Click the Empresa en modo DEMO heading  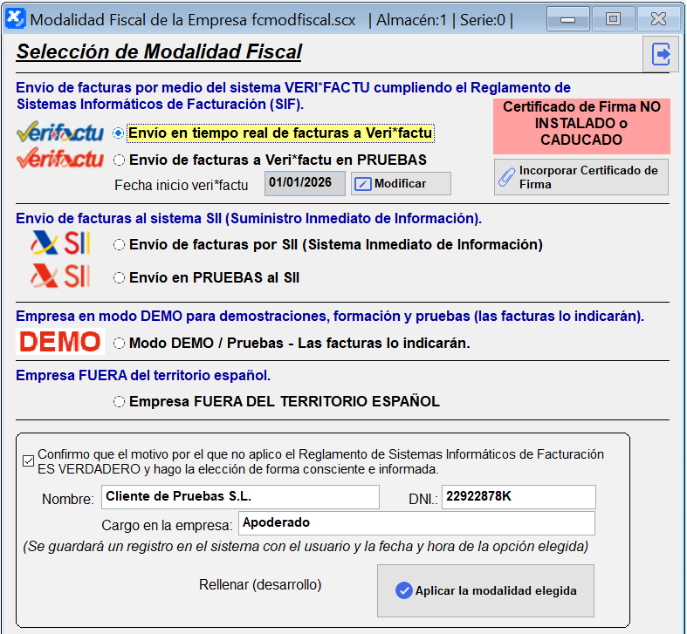(330, 316)
